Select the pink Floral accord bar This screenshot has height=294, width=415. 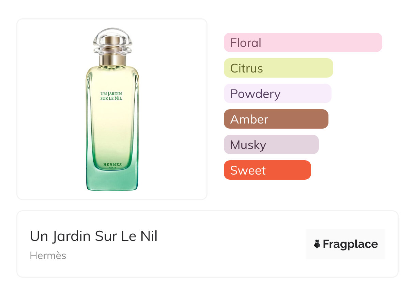coord(303,43)
